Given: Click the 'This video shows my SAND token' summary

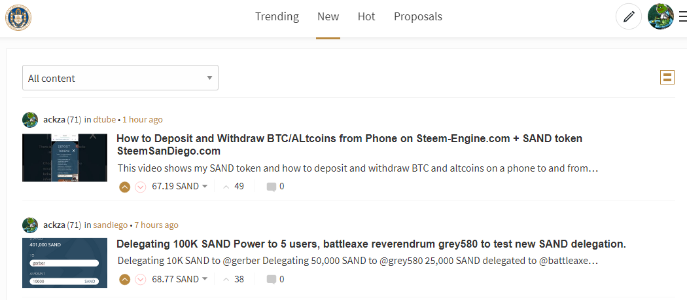Looking at the screenshot, I should click(358, 168).
